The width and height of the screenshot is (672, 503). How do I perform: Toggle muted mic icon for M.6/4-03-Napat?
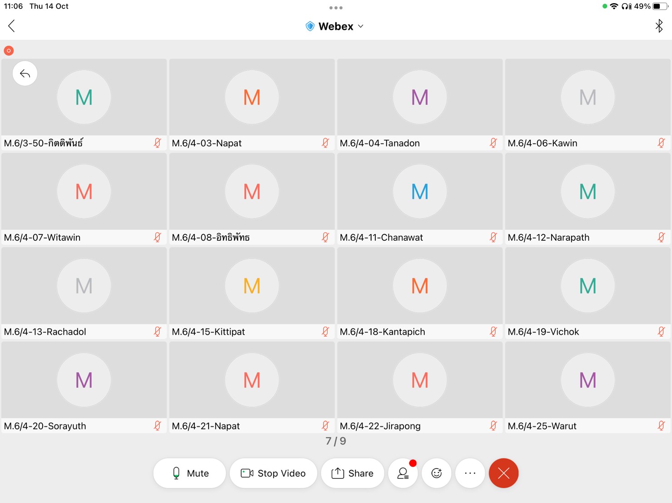tap(325, 143)
